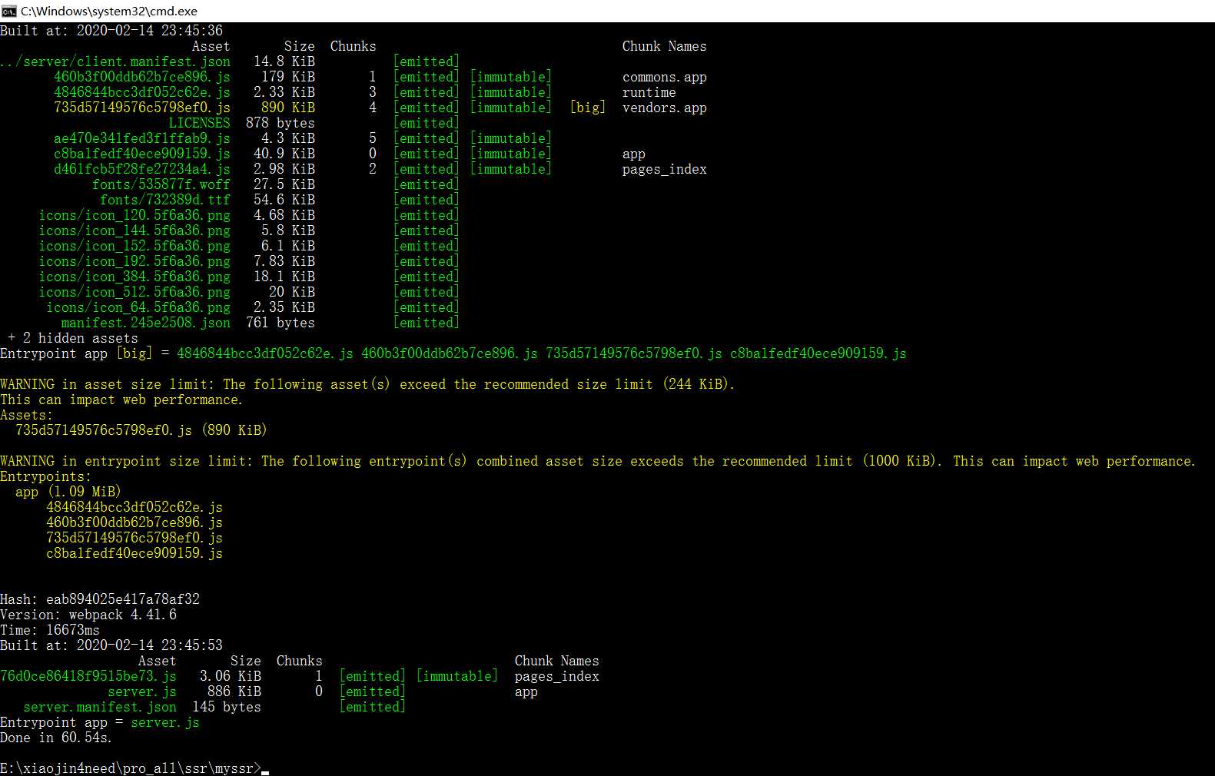This screenshot has height=776, width=1215.
Task: Click asset 735d57149576c5798ef0.js in the first table
Action: (x=142, y=108)
